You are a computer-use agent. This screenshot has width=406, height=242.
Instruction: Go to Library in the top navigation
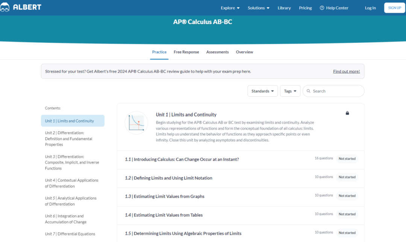284,8
